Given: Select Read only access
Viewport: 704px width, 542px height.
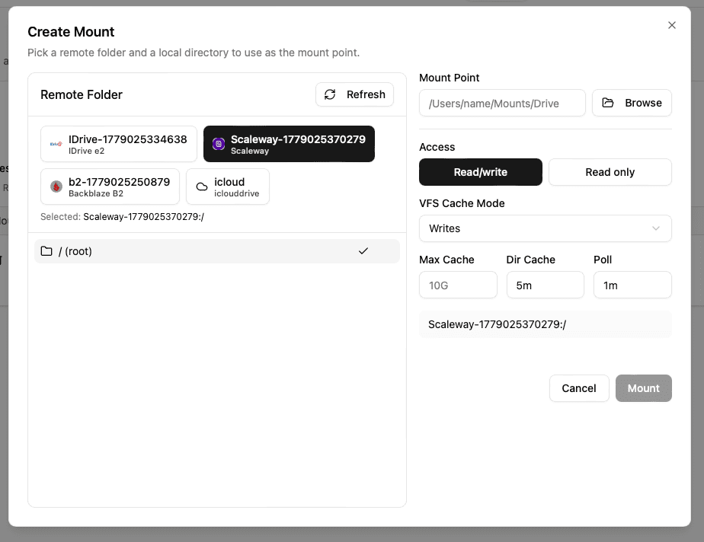Looking at the screenshot, I should 610,172.
